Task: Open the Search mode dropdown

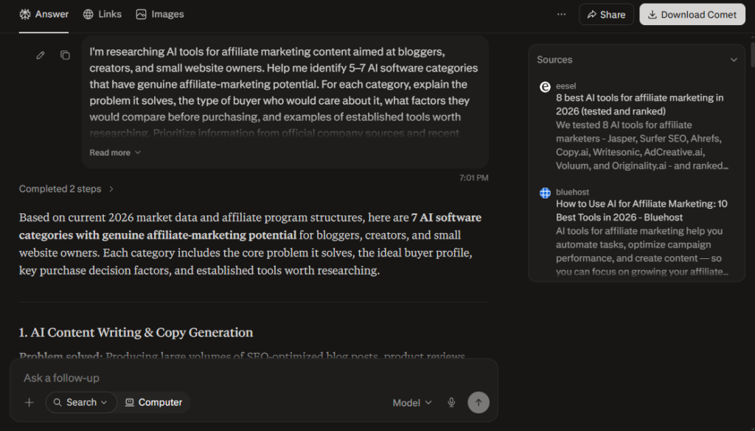Action: (x=81, y=402)
